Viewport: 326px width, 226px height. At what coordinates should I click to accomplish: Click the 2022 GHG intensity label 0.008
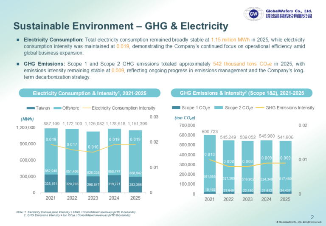pyautogui.click(x=228, y=161)
